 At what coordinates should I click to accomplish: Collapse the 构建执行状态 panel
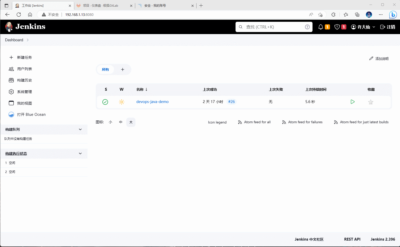[x=80, y=153]
